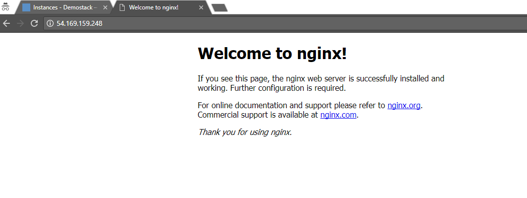View site information icon in address bar
527x198 pixels.
pos(50,23)
